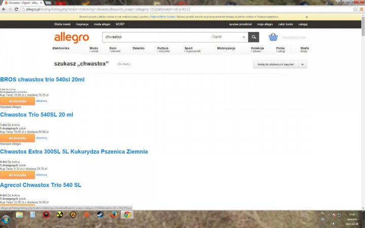Screen dimensions: 365x228
Task: Click dodaj do ulubionych zapytań button
Action: 275,64
